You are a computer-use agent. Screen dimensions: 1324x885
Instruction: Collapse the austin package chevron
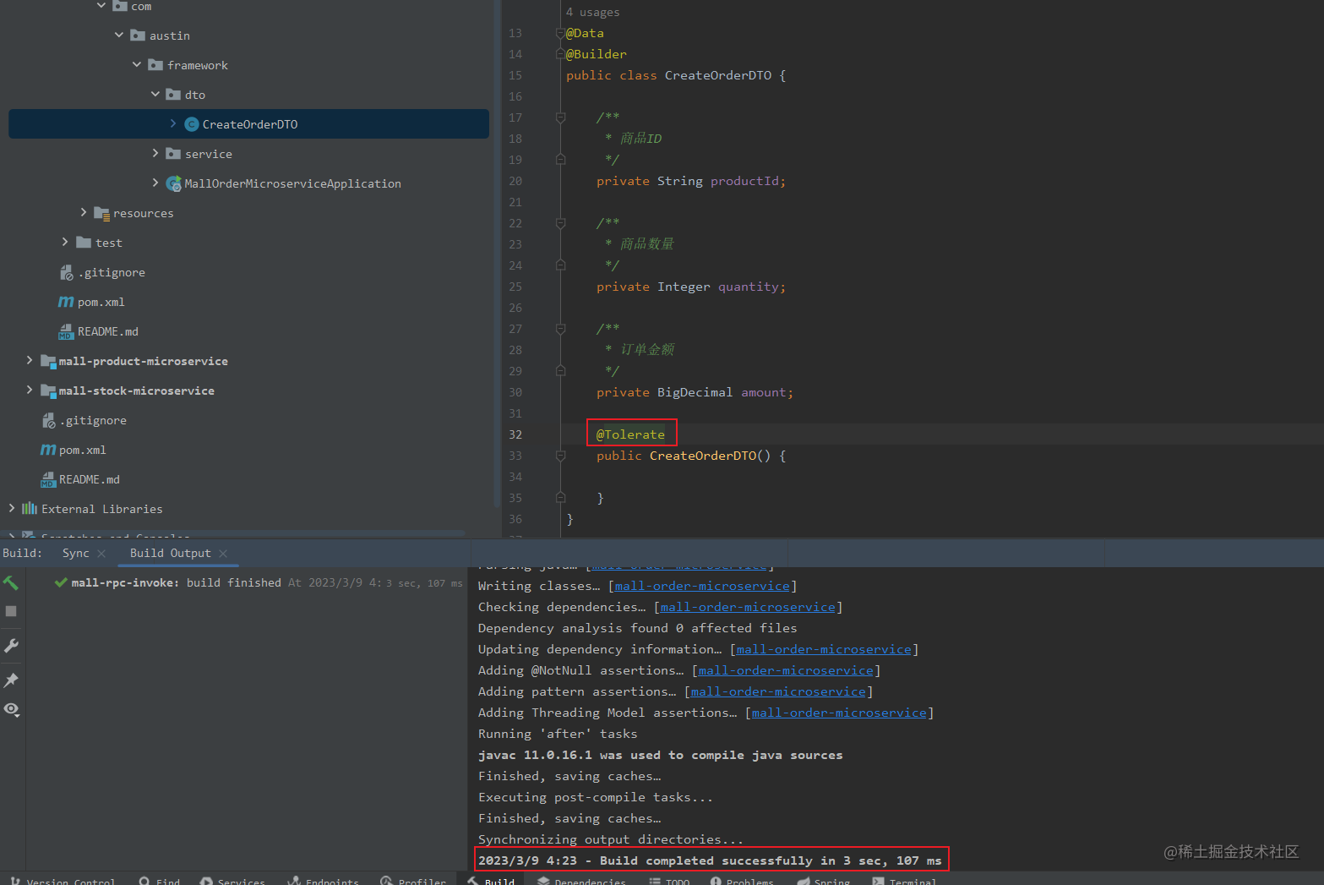tap(119, 36)
